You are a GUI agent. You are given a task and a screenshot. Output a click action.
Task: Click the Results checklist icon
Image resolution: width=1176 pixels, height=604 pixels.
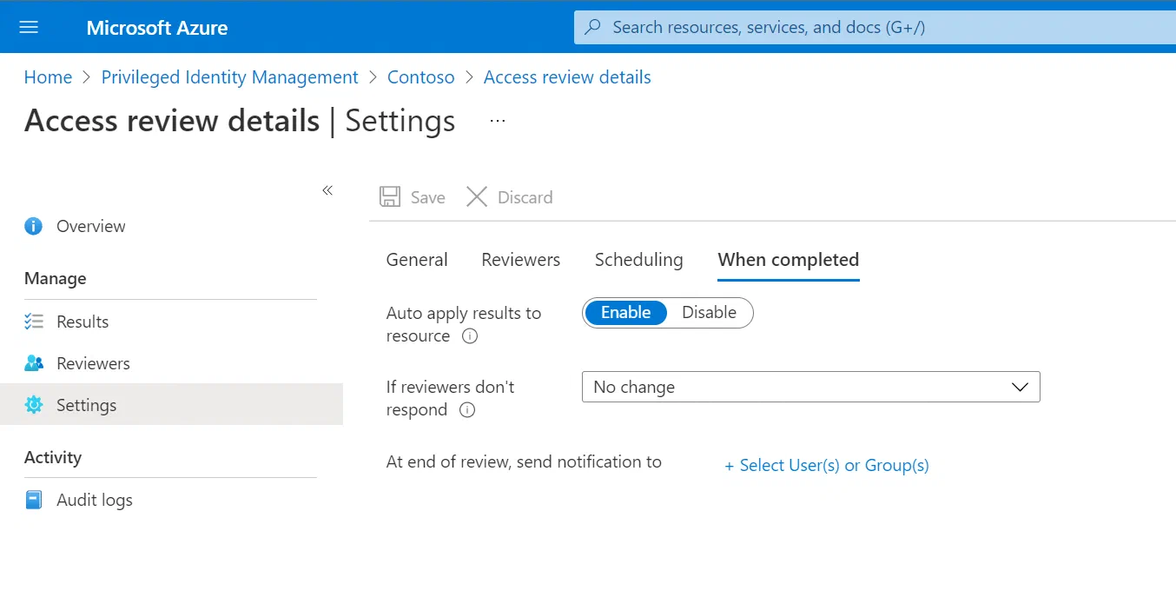tap(33, 322)
